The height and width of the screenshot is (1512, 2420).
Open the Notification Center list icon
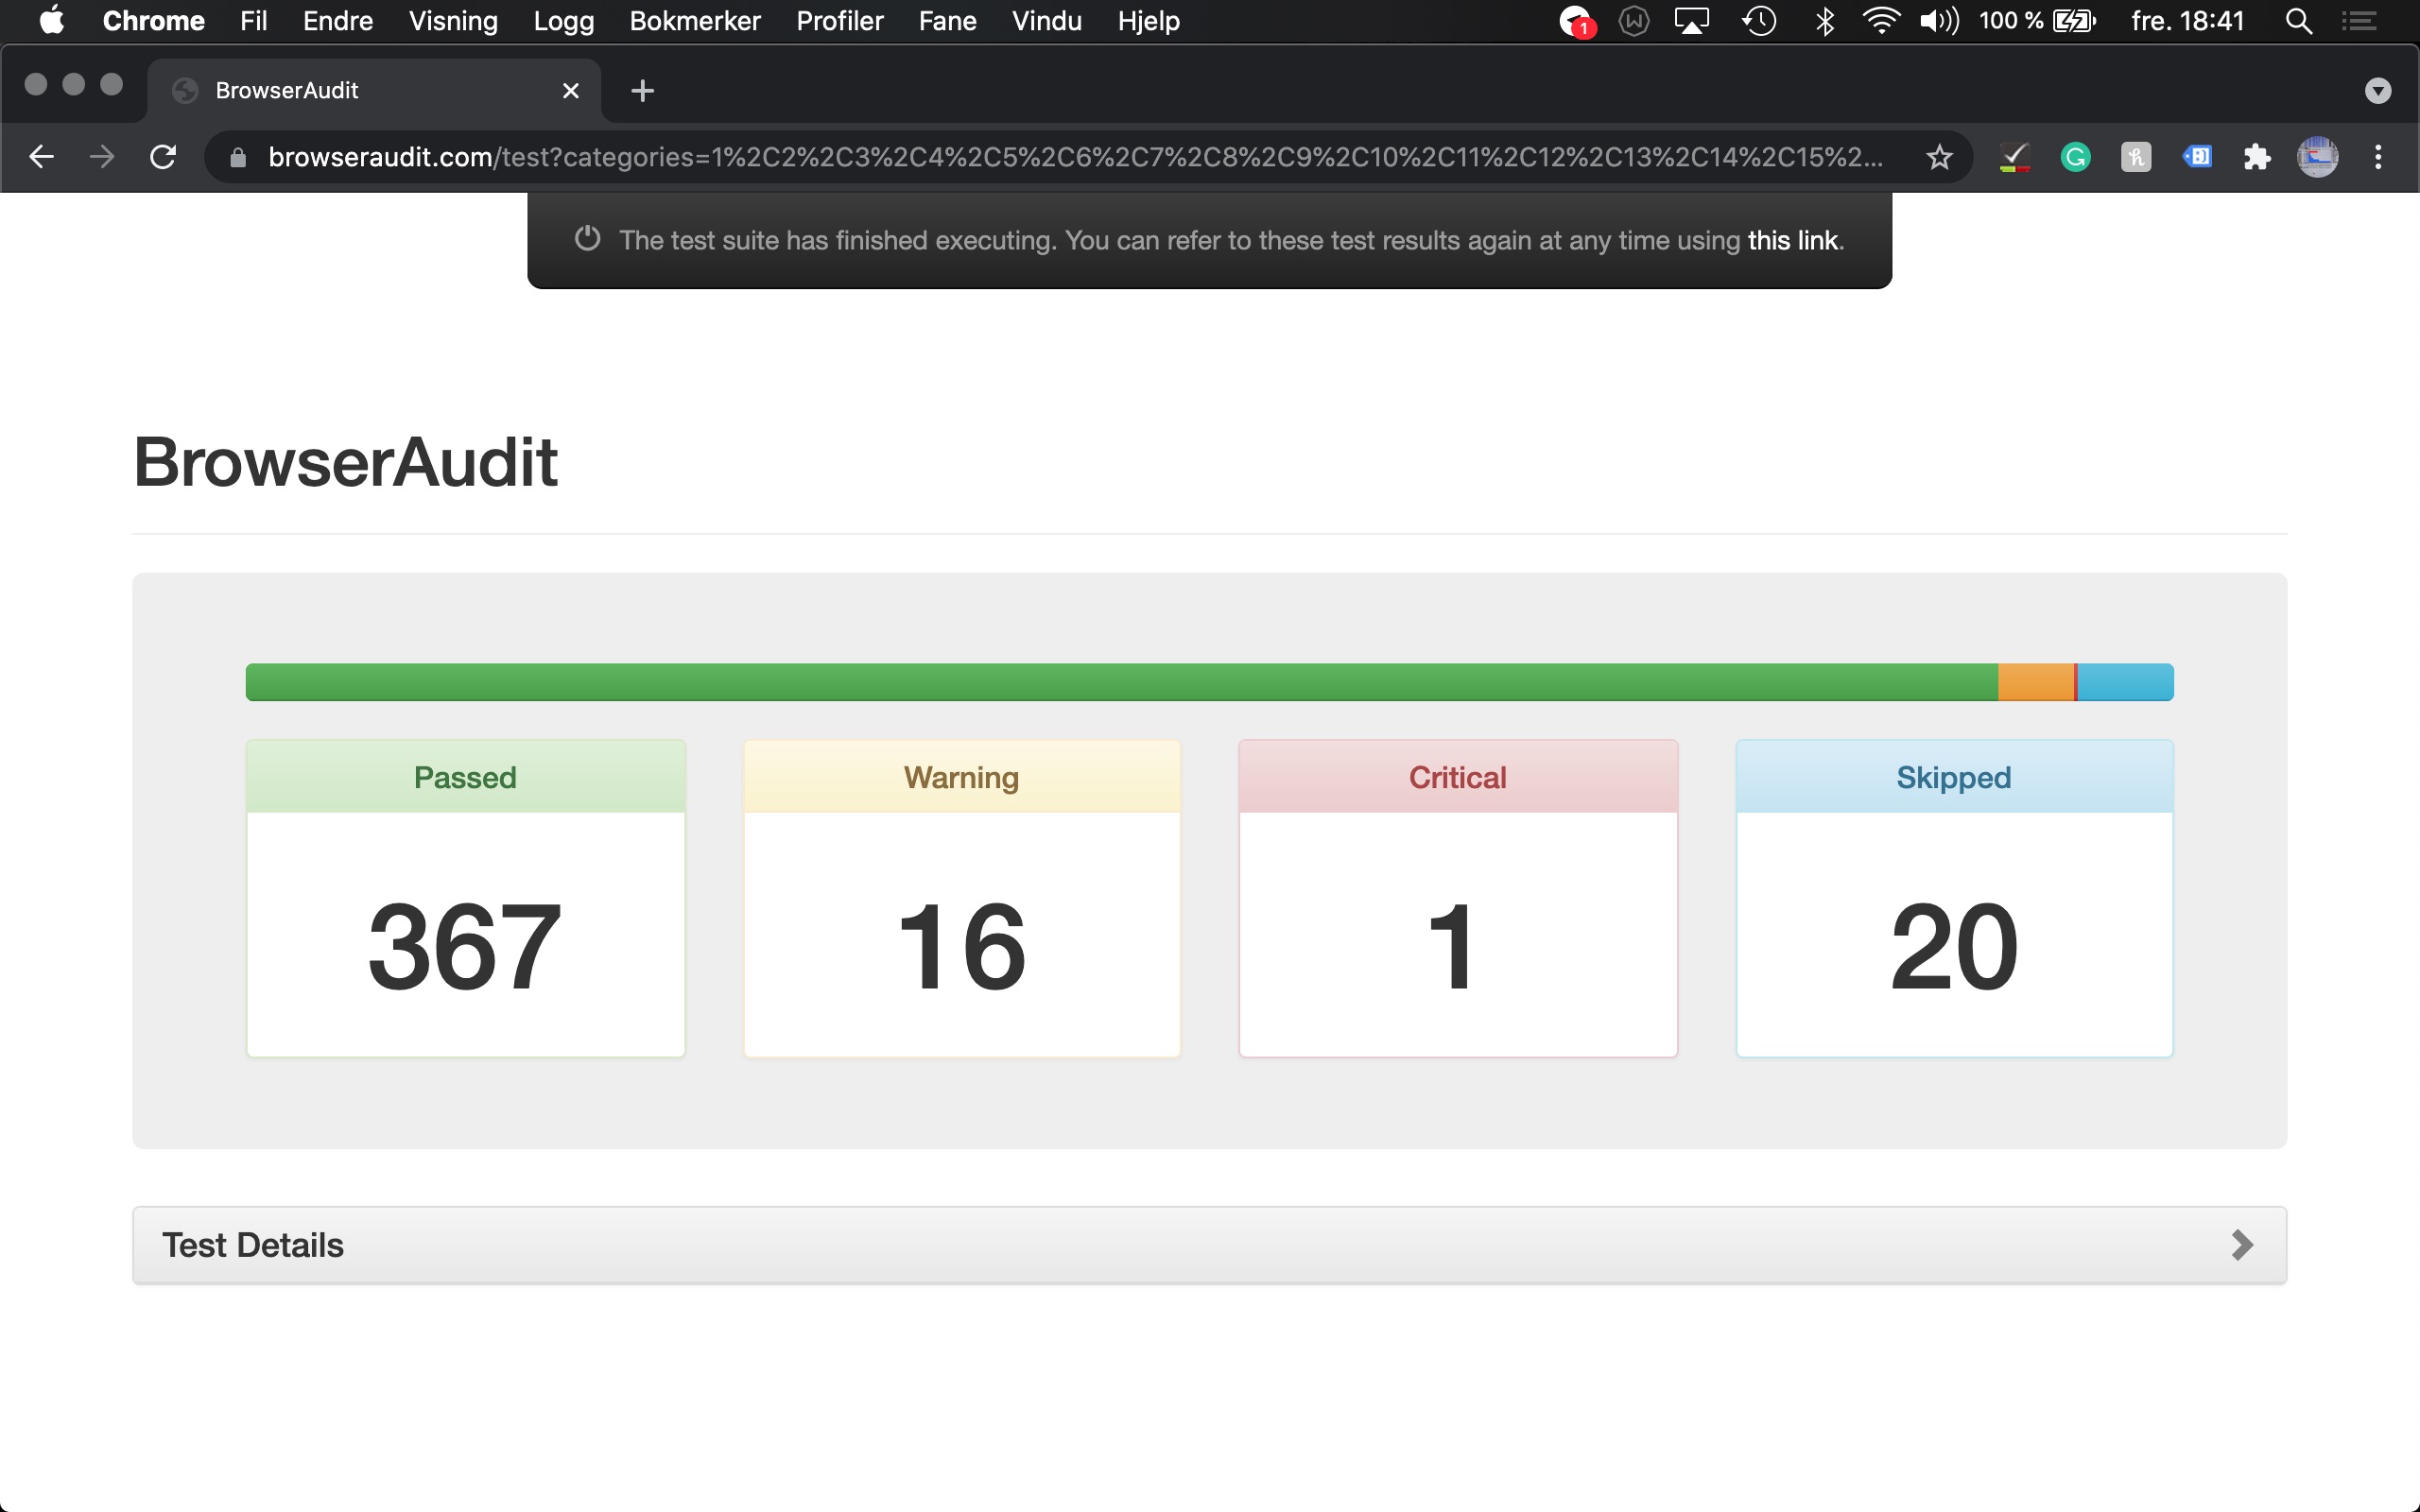(2359, 21)
